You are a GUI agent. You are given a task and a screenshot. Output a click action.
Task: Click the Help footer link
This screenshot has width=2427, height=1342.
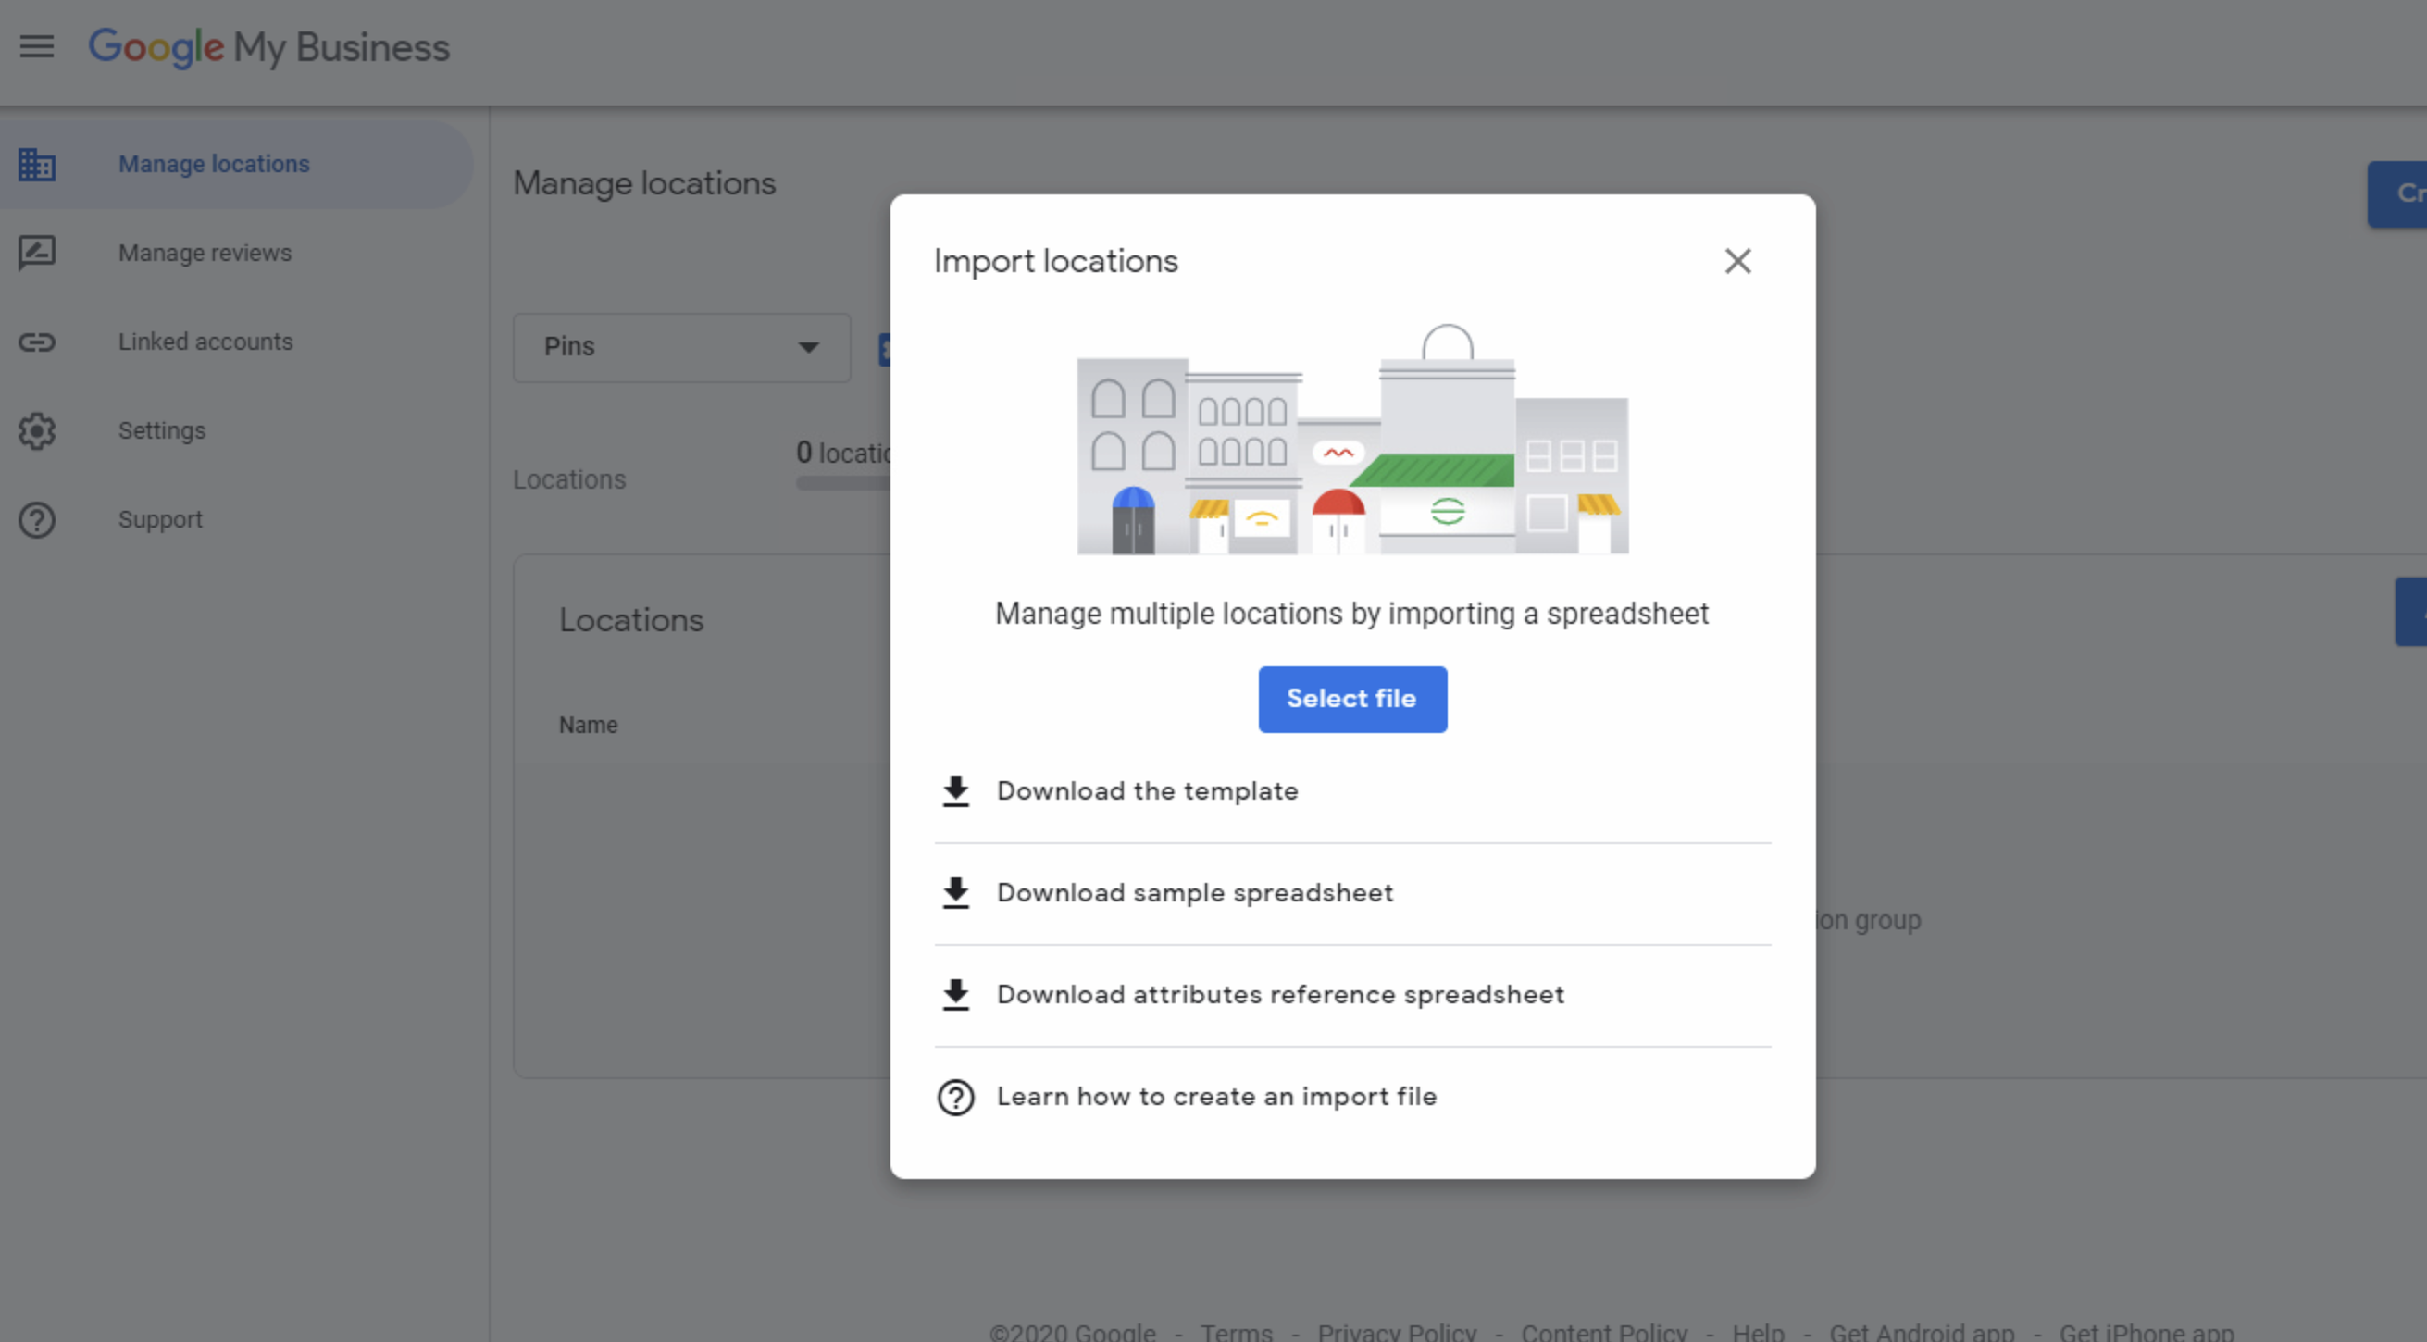[1758, 1332]
